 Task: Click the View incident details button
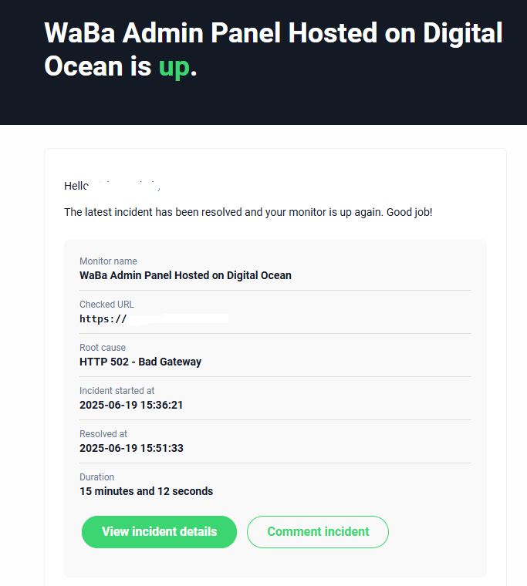pos(159,532)
